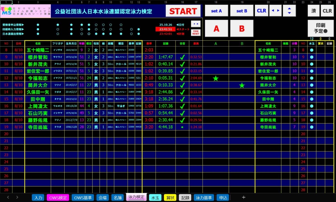Click the green dot in 寺田尚紘's 合否 cell

[x=182, y=127]
